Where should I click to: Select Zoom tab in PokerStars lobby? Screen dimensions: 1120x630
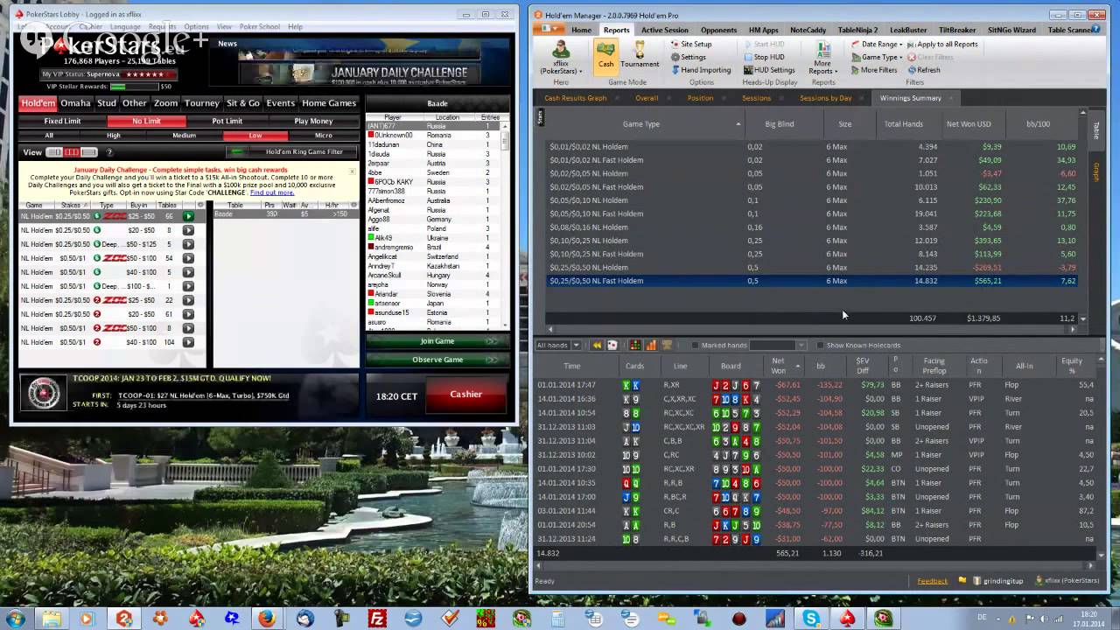pyautogui.click(x=165, y=103)
